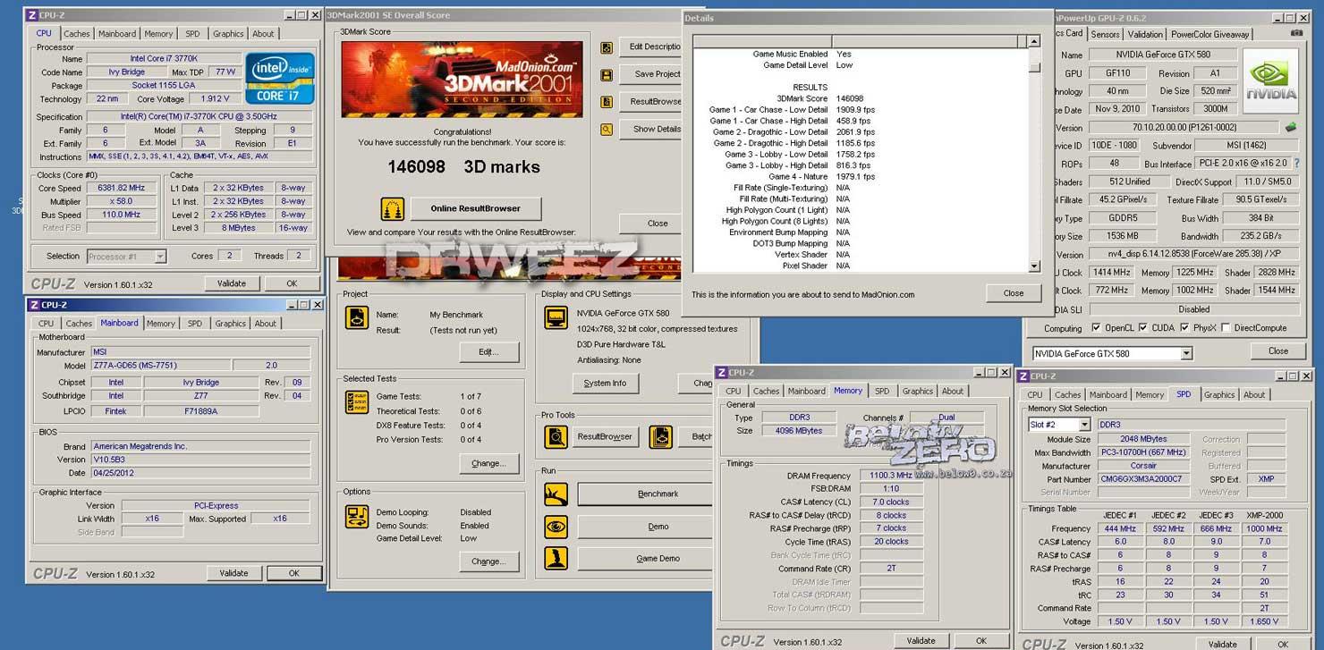Screen dimensions: 1324x650
Task: Click the Pro Tools ResultBrowser button
Action: pyautogui.click(x=605, y=436)
